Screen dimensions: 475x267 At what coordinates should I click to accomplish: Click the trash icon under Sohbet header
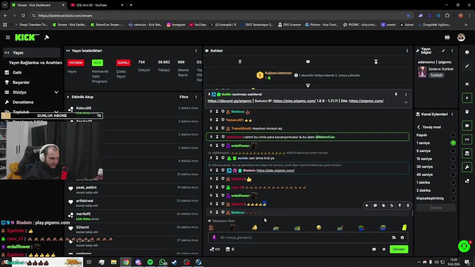point(240,62)
